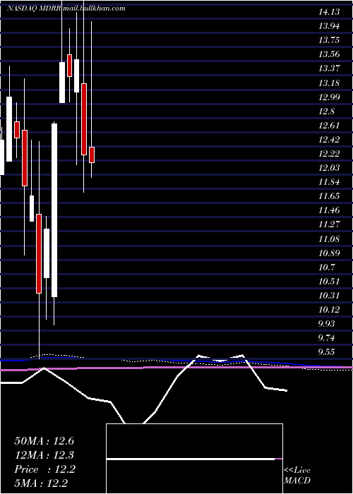
Task: Click the 50MA : 12.6 readout
Action: (44, 441)
